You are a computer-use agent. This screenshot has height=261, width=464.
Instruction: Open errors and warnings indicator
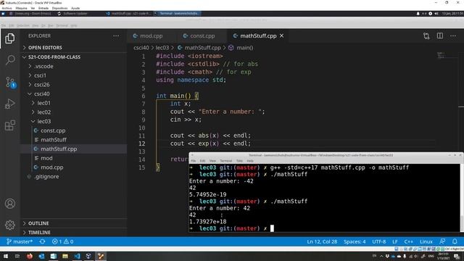pyautogui.click(x=63, y=241)
